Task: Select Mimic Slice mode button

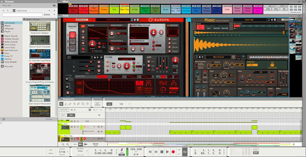Action: (208, 27)
